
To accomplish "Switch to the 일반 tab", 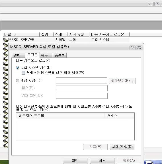I will point(19,55).
